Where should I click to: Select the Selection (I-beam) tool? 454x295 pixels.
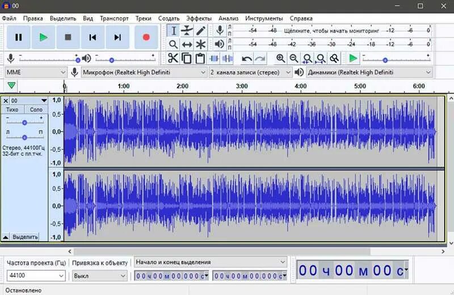174,31
